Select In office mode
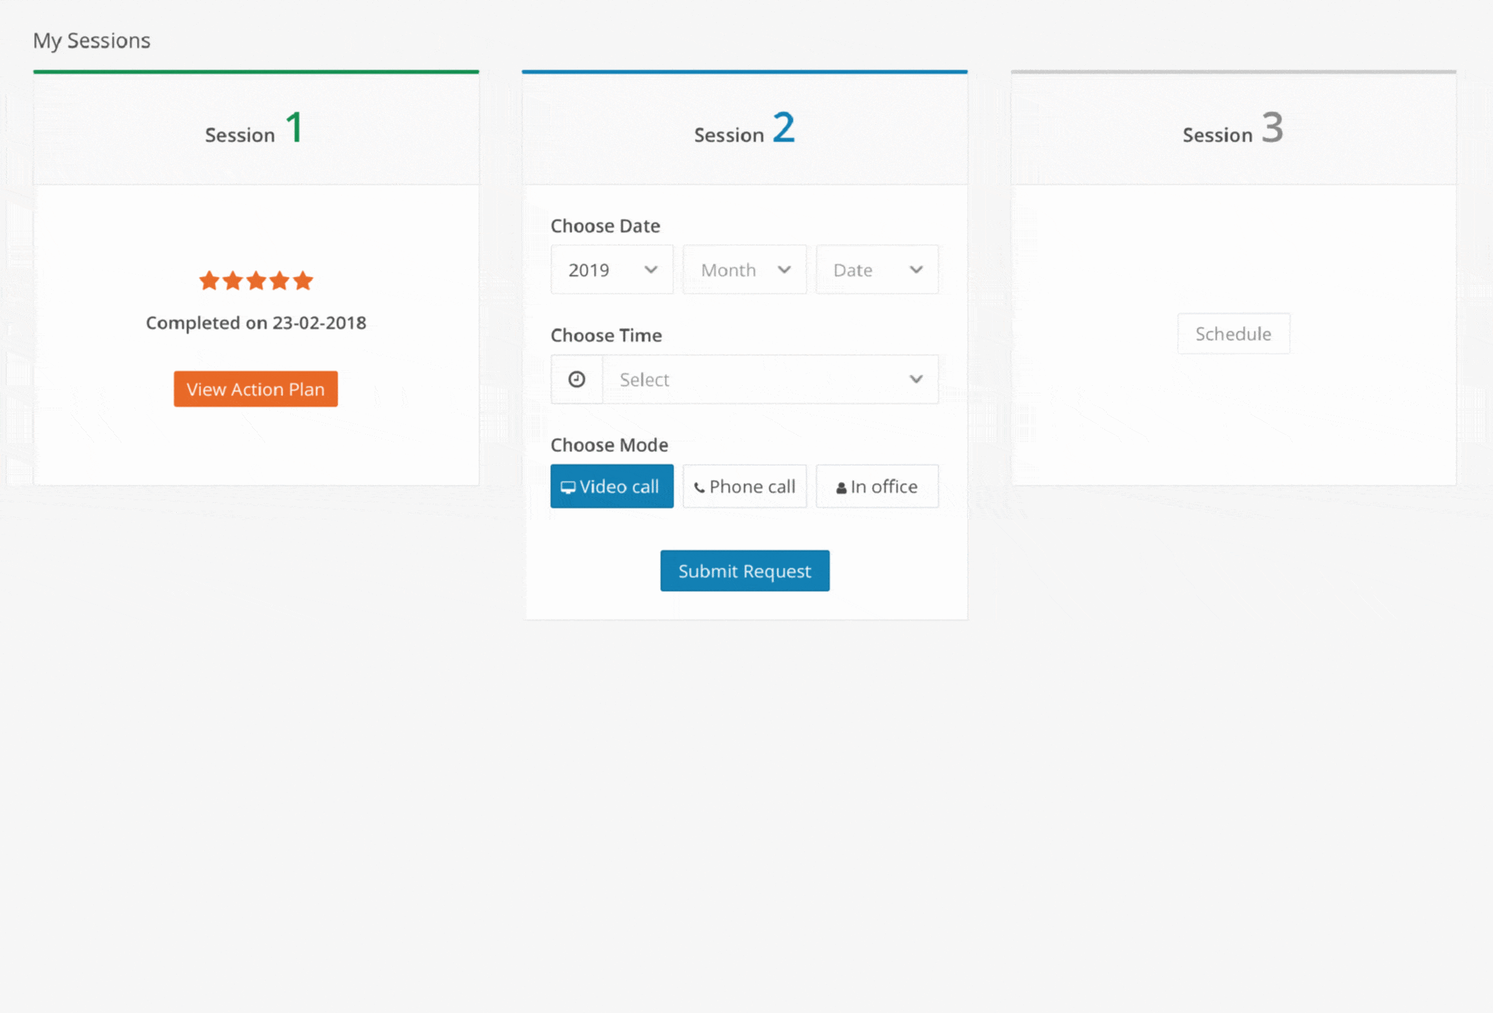This screenshot has height=1013, width=1493. [x=876, y=486]
